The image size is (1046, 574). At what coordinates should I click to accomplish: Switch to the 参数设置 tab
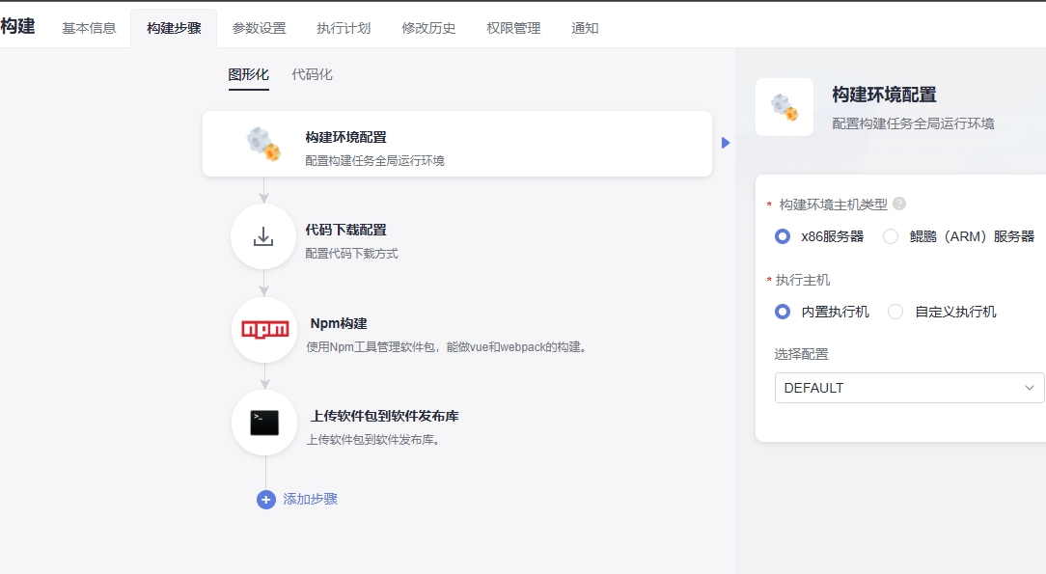point(259,28)
